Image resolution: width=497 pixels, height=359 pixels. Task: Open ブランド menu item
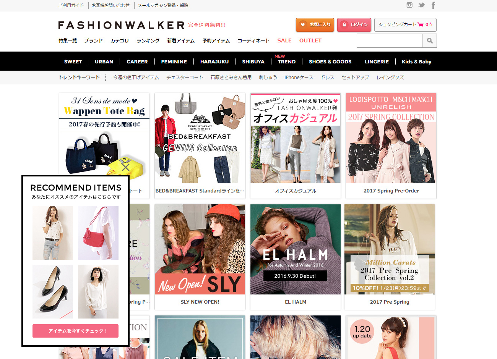[x=93, y=40]
